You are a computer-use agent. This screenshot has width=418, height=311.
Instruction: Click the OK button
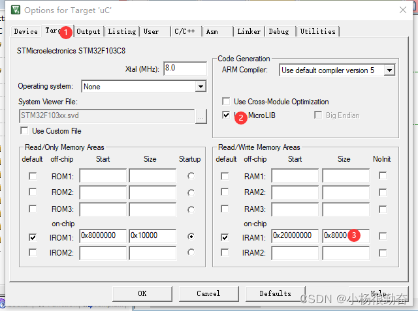(142, 293)
